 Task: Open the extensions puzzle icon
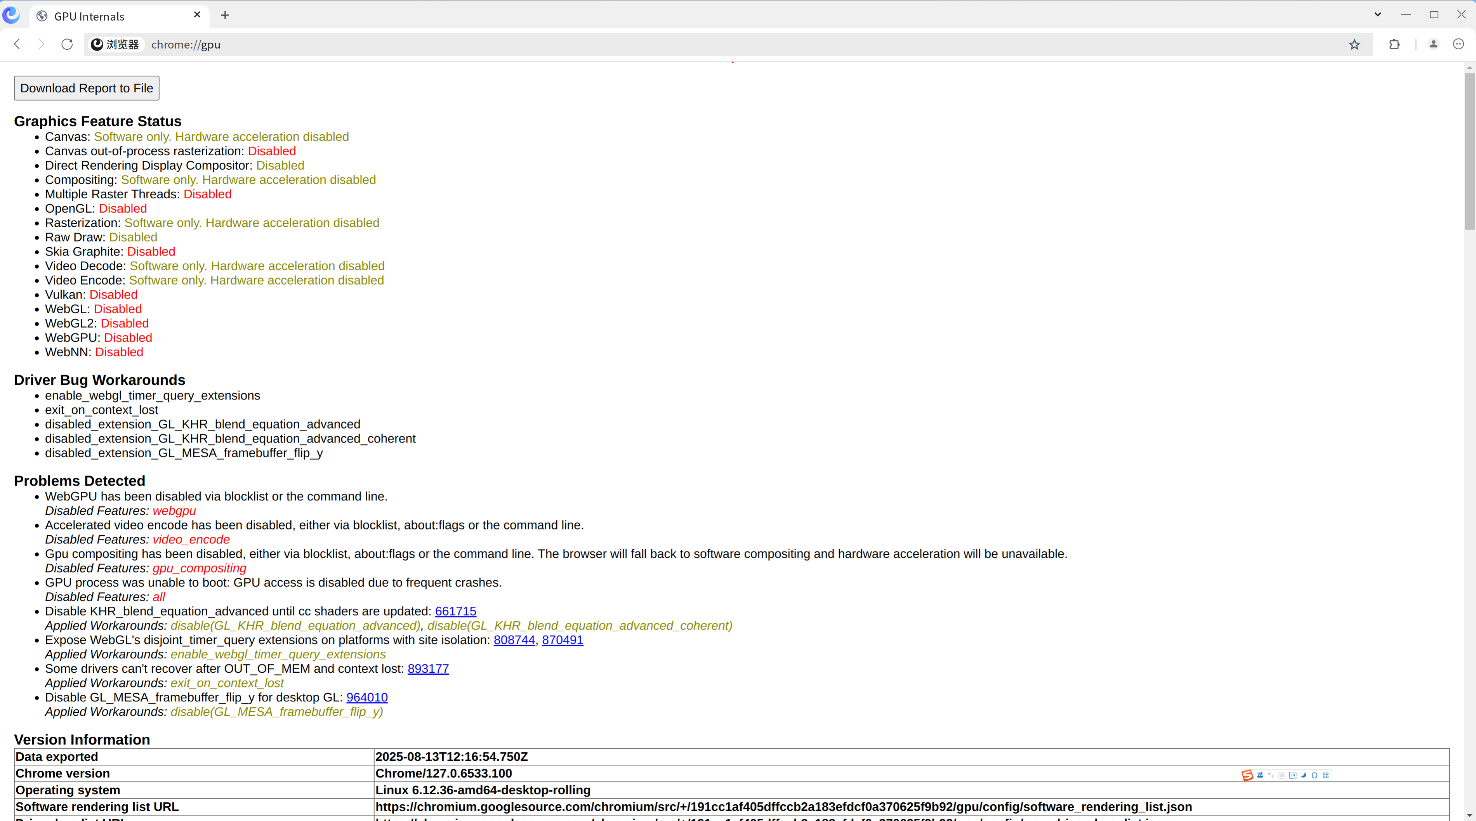point(1394,44)
